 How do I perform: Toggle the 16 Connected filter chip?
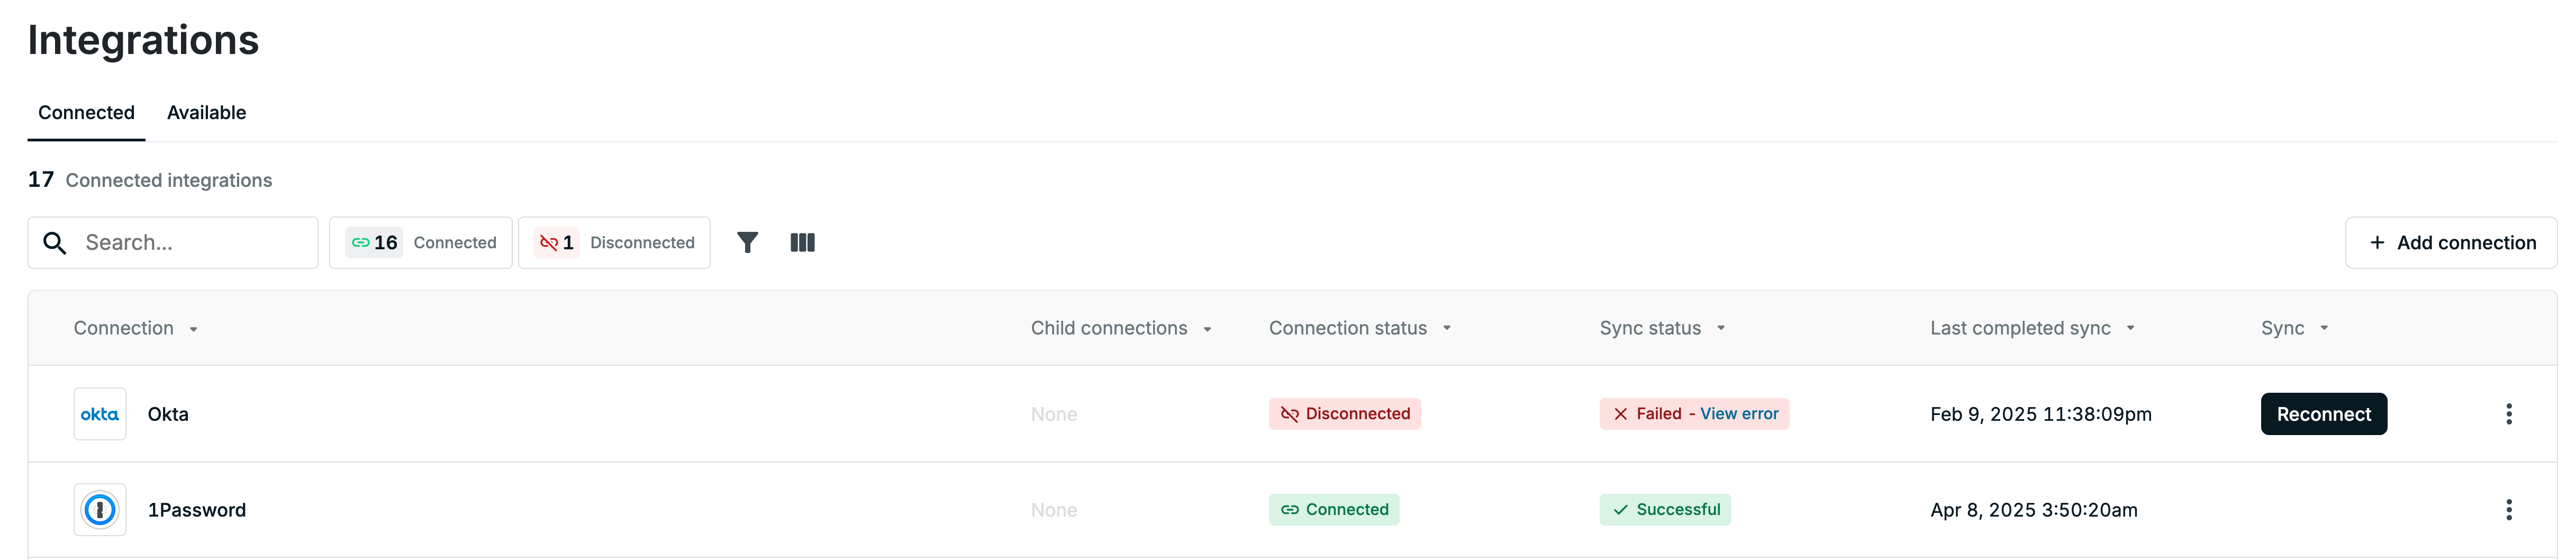(421, 243)
